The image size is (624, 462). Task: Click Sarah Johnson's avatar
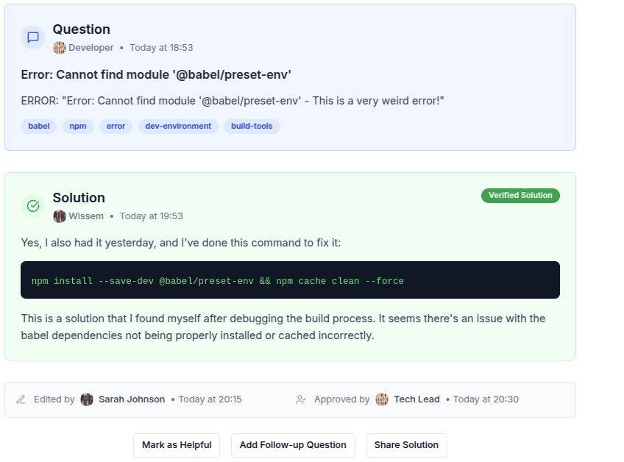pos(87,399)
